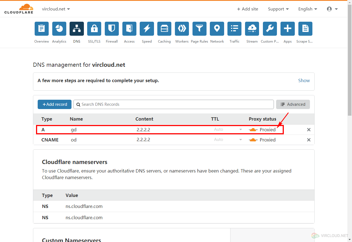The image size is (352, 242).
Task: Open the Analytics pie chart icon
Action: 59,29
